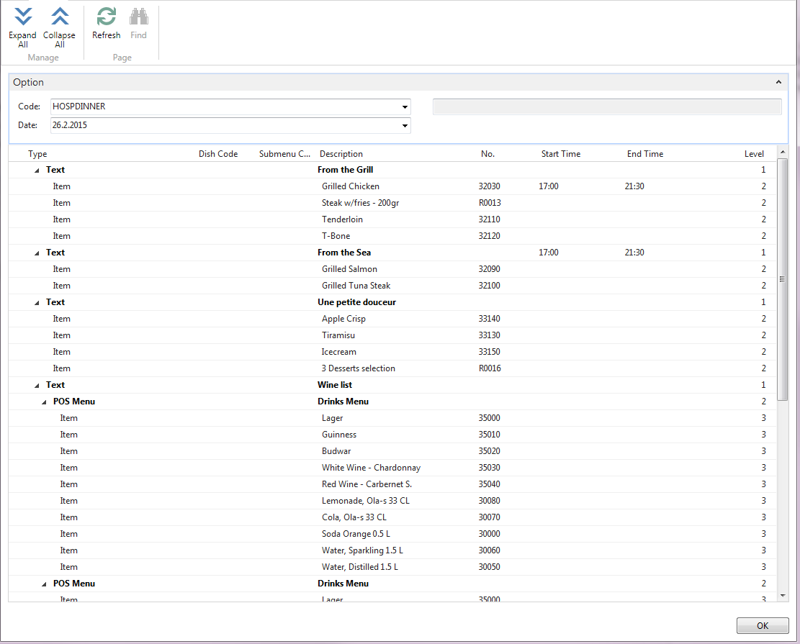The image size is (800, 644).
Task: Click the OK button
Action: (x=763, y=626)
